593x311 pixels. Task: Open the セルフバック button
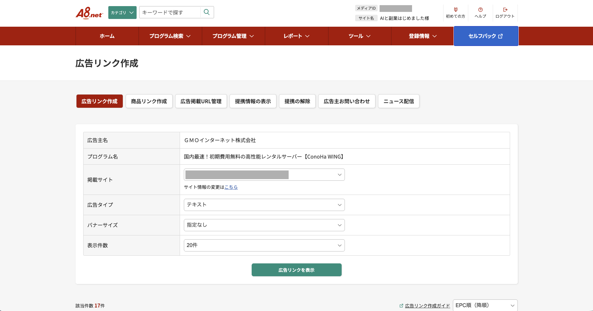(x=486, y=36)
